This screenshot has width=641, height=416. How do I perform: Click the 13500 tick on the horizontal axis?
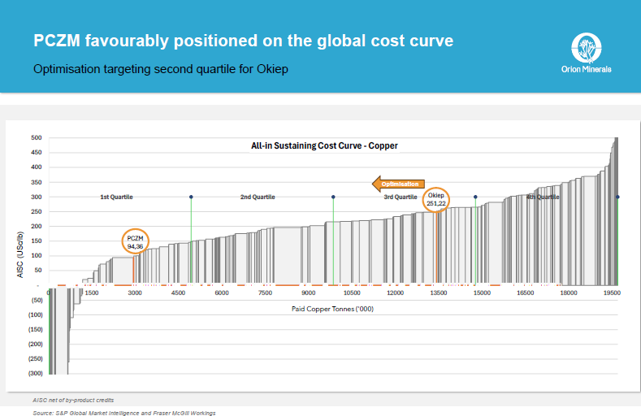[438, 293]
